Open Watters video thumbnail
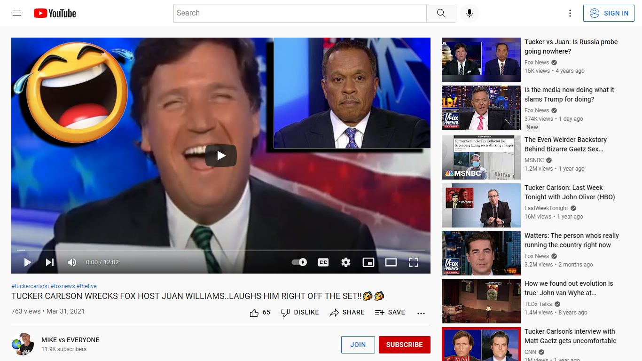Image resolution: width=642 pixels, height=361 pixels. (481, 253)
